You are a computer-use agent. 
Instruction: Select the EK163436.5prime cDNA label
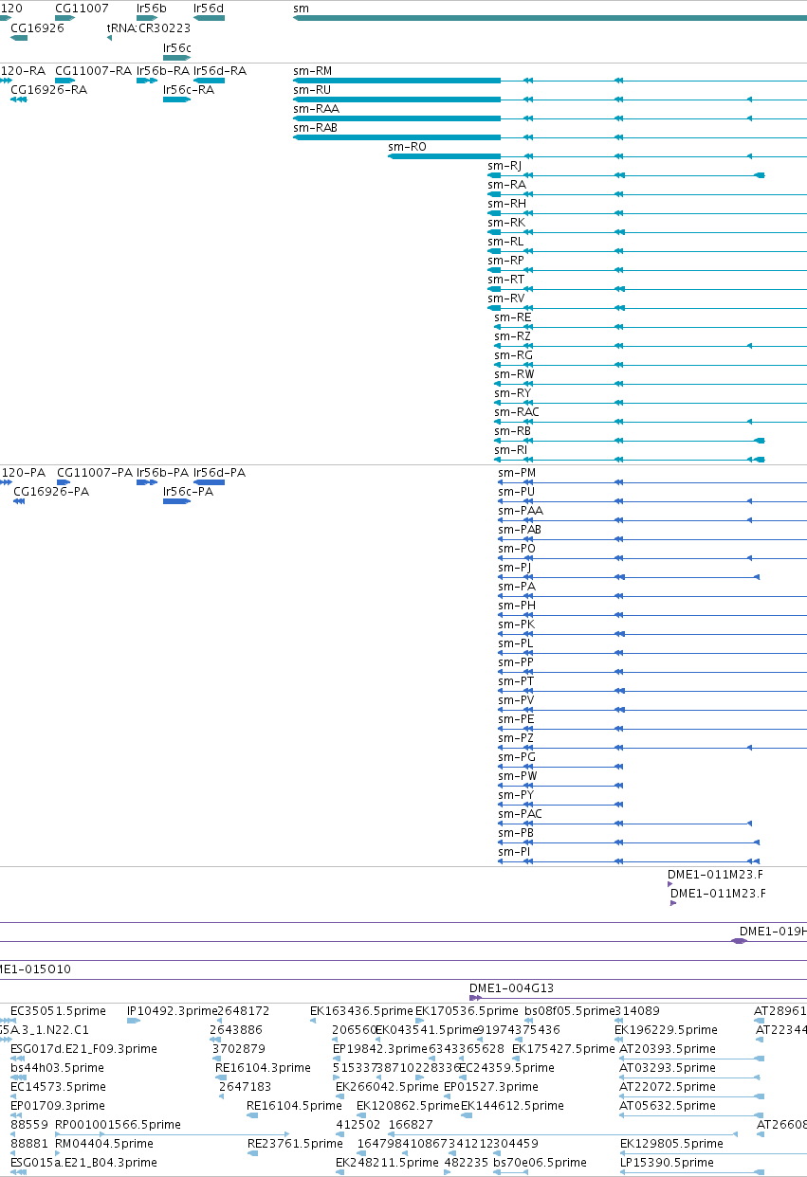[x=361, y=1011]
